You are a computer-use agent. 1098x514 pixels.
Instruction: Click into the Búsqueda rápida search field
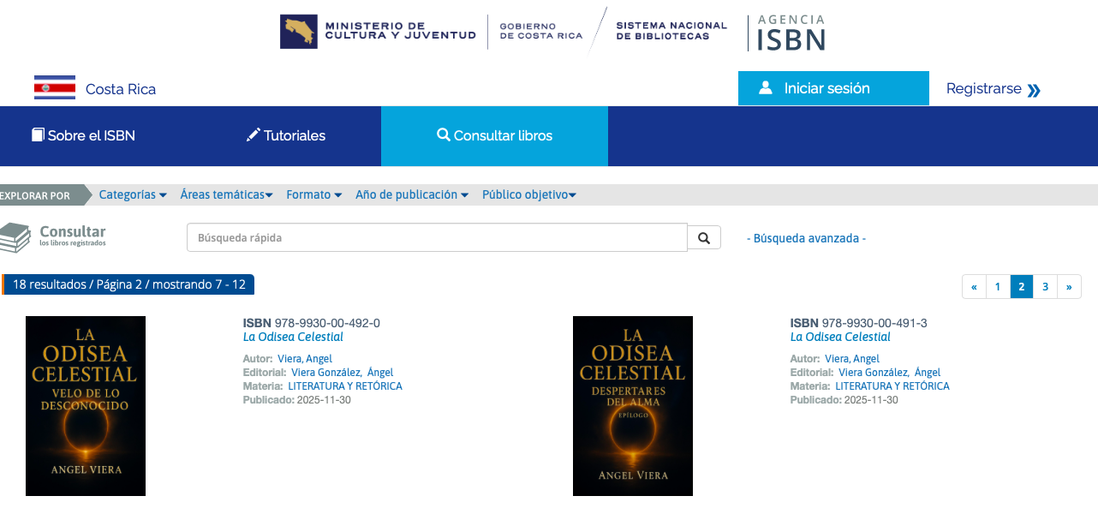[x=437, y=238]
